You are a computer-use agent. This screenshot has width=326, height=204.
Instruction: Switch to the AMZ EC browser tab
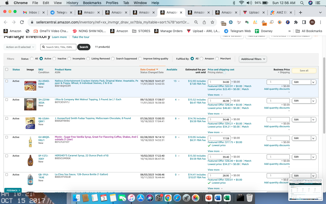point(281,12)
